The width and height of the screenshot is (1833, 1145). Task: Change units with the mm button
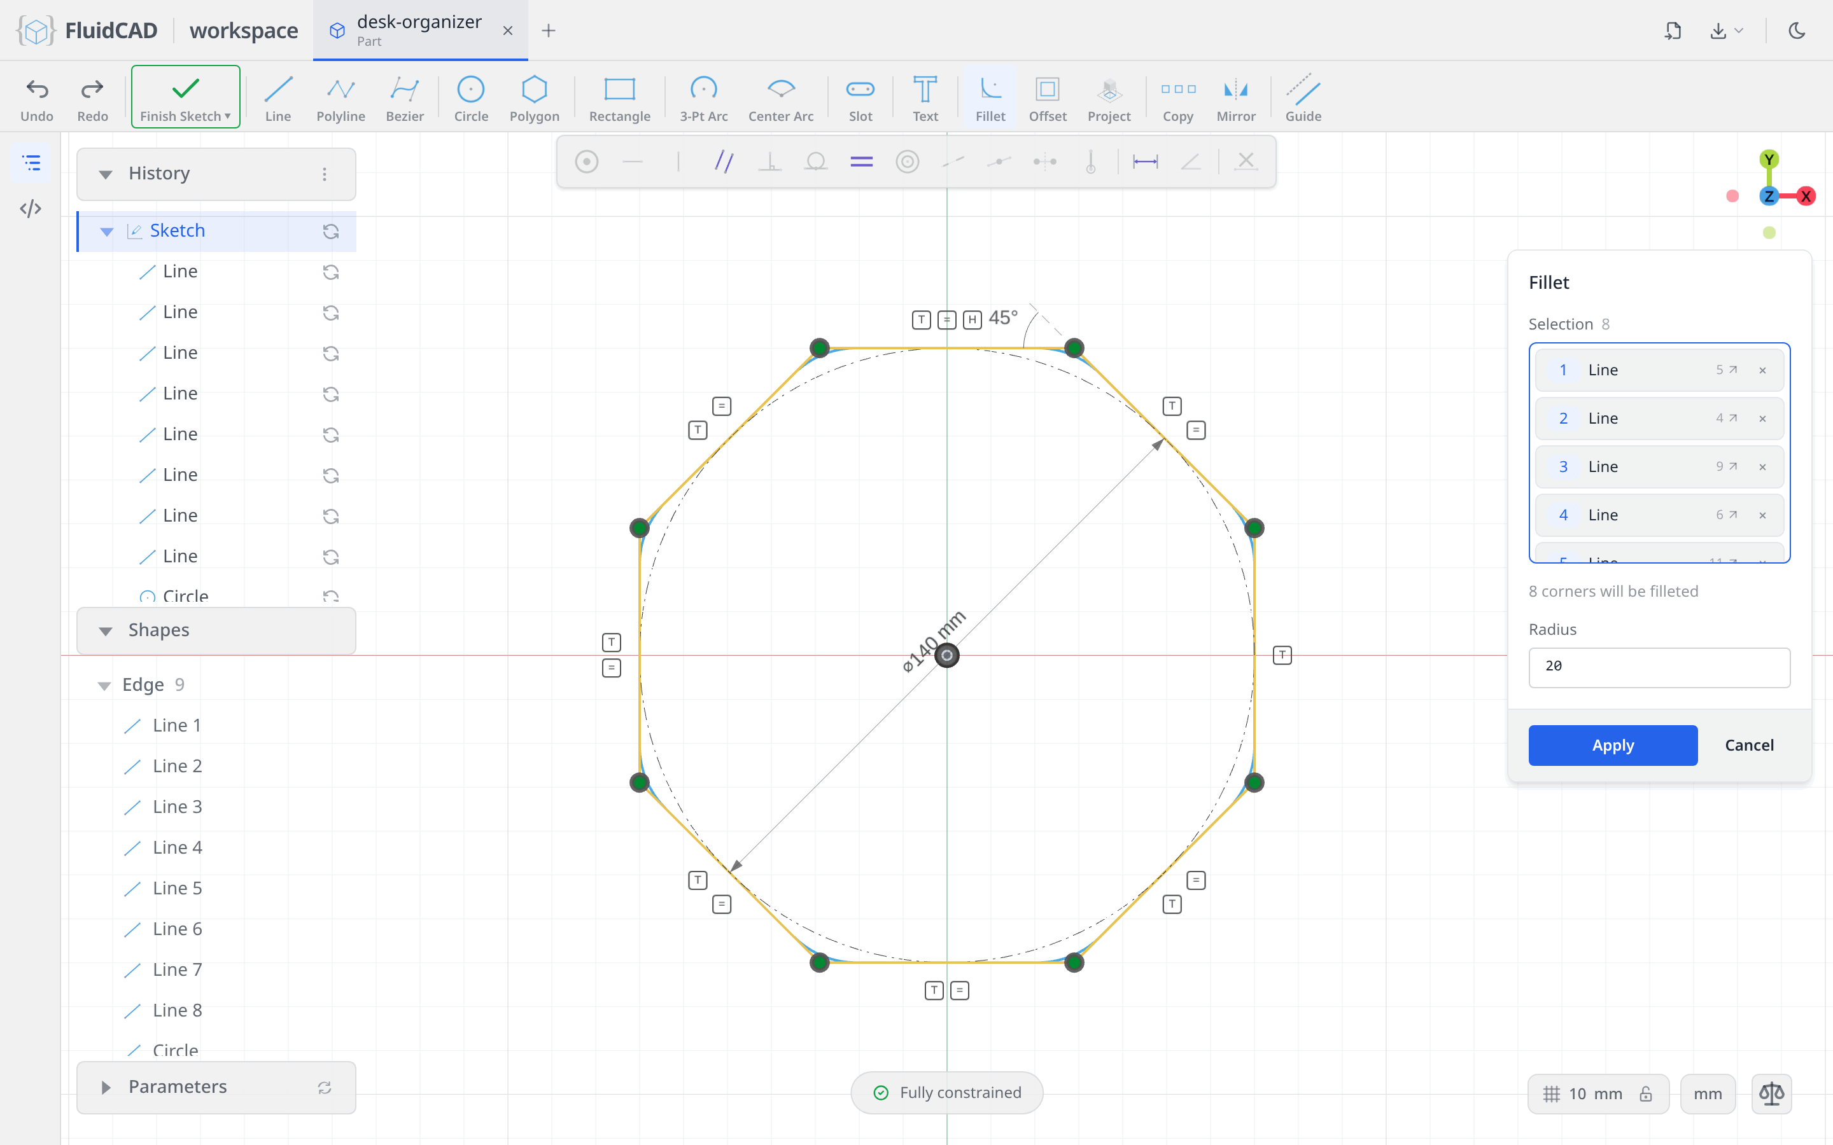point(1707,1093)
